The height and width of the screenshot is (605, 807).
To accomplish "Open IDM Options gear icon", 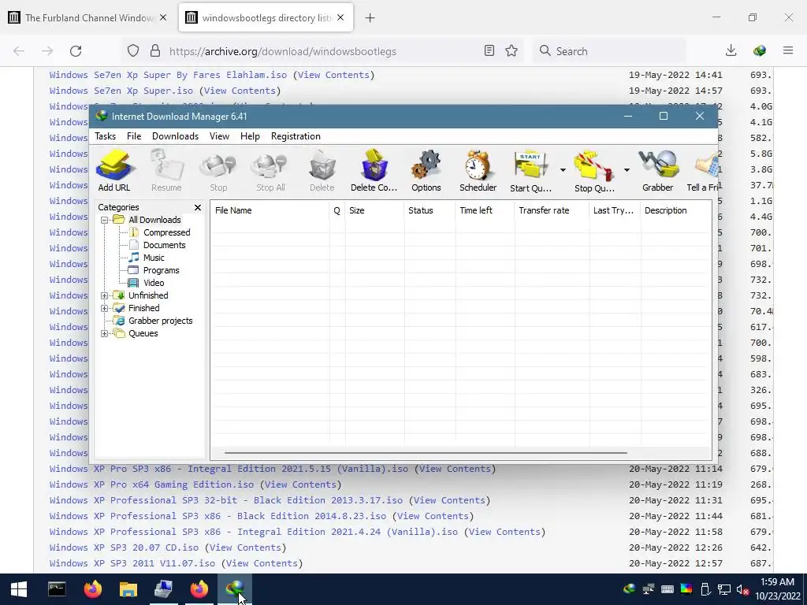I will (426, 170).
